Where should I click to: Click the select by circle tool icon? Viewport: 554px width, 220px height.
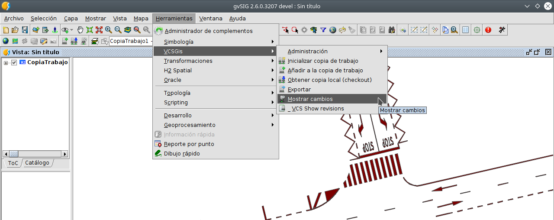coord(295,30)
